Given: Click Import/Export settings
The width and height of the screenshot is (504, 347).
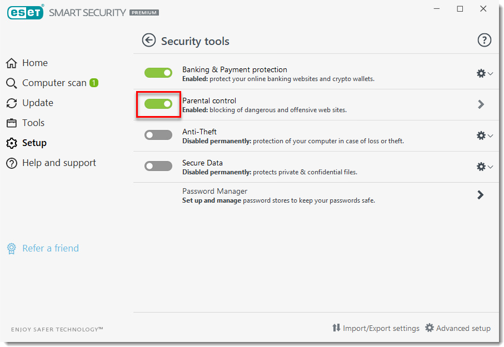Looking at the screenshot, I should click(376, 328).
